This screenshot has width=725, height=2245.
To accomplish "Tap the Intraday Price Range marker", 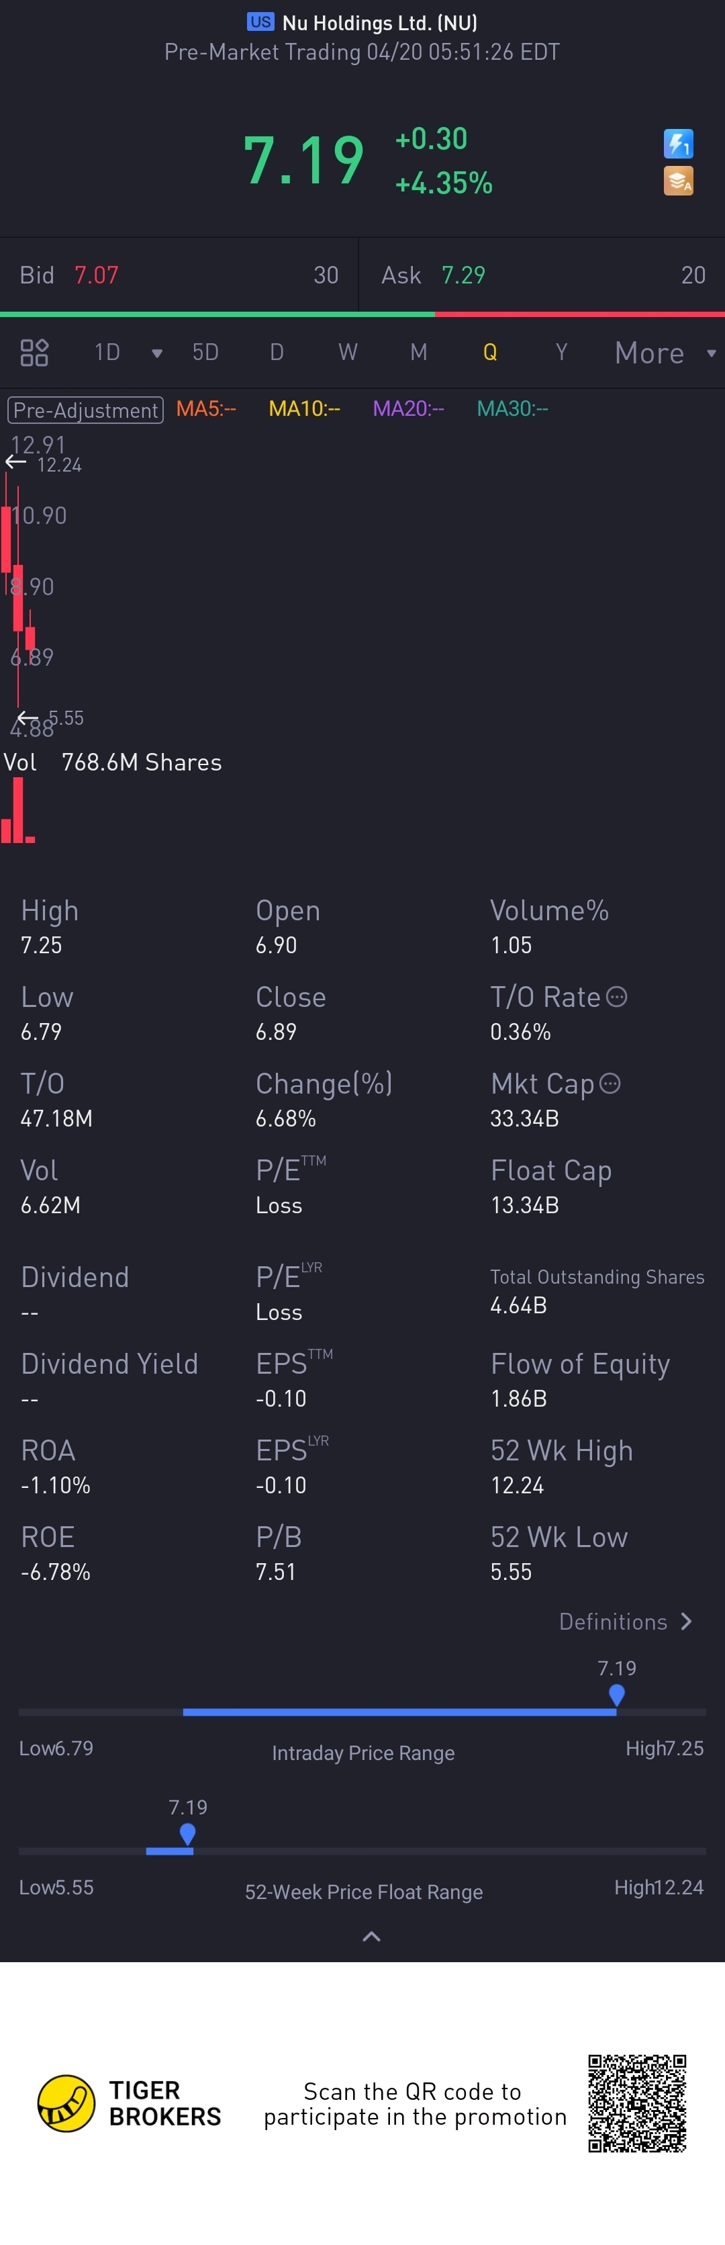I will click(617, 1694).
